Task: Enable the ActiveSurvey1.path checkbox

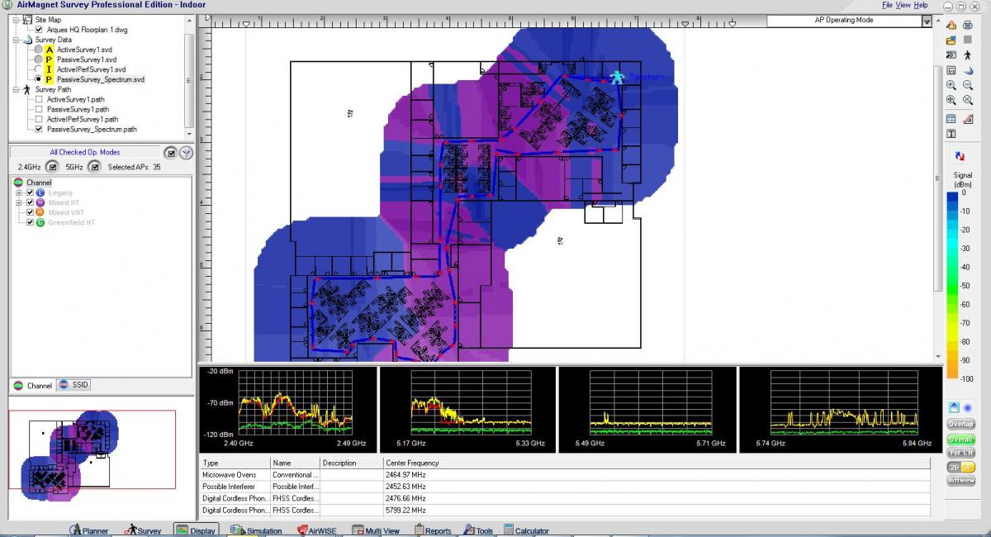Action: [x=39, y=99]
